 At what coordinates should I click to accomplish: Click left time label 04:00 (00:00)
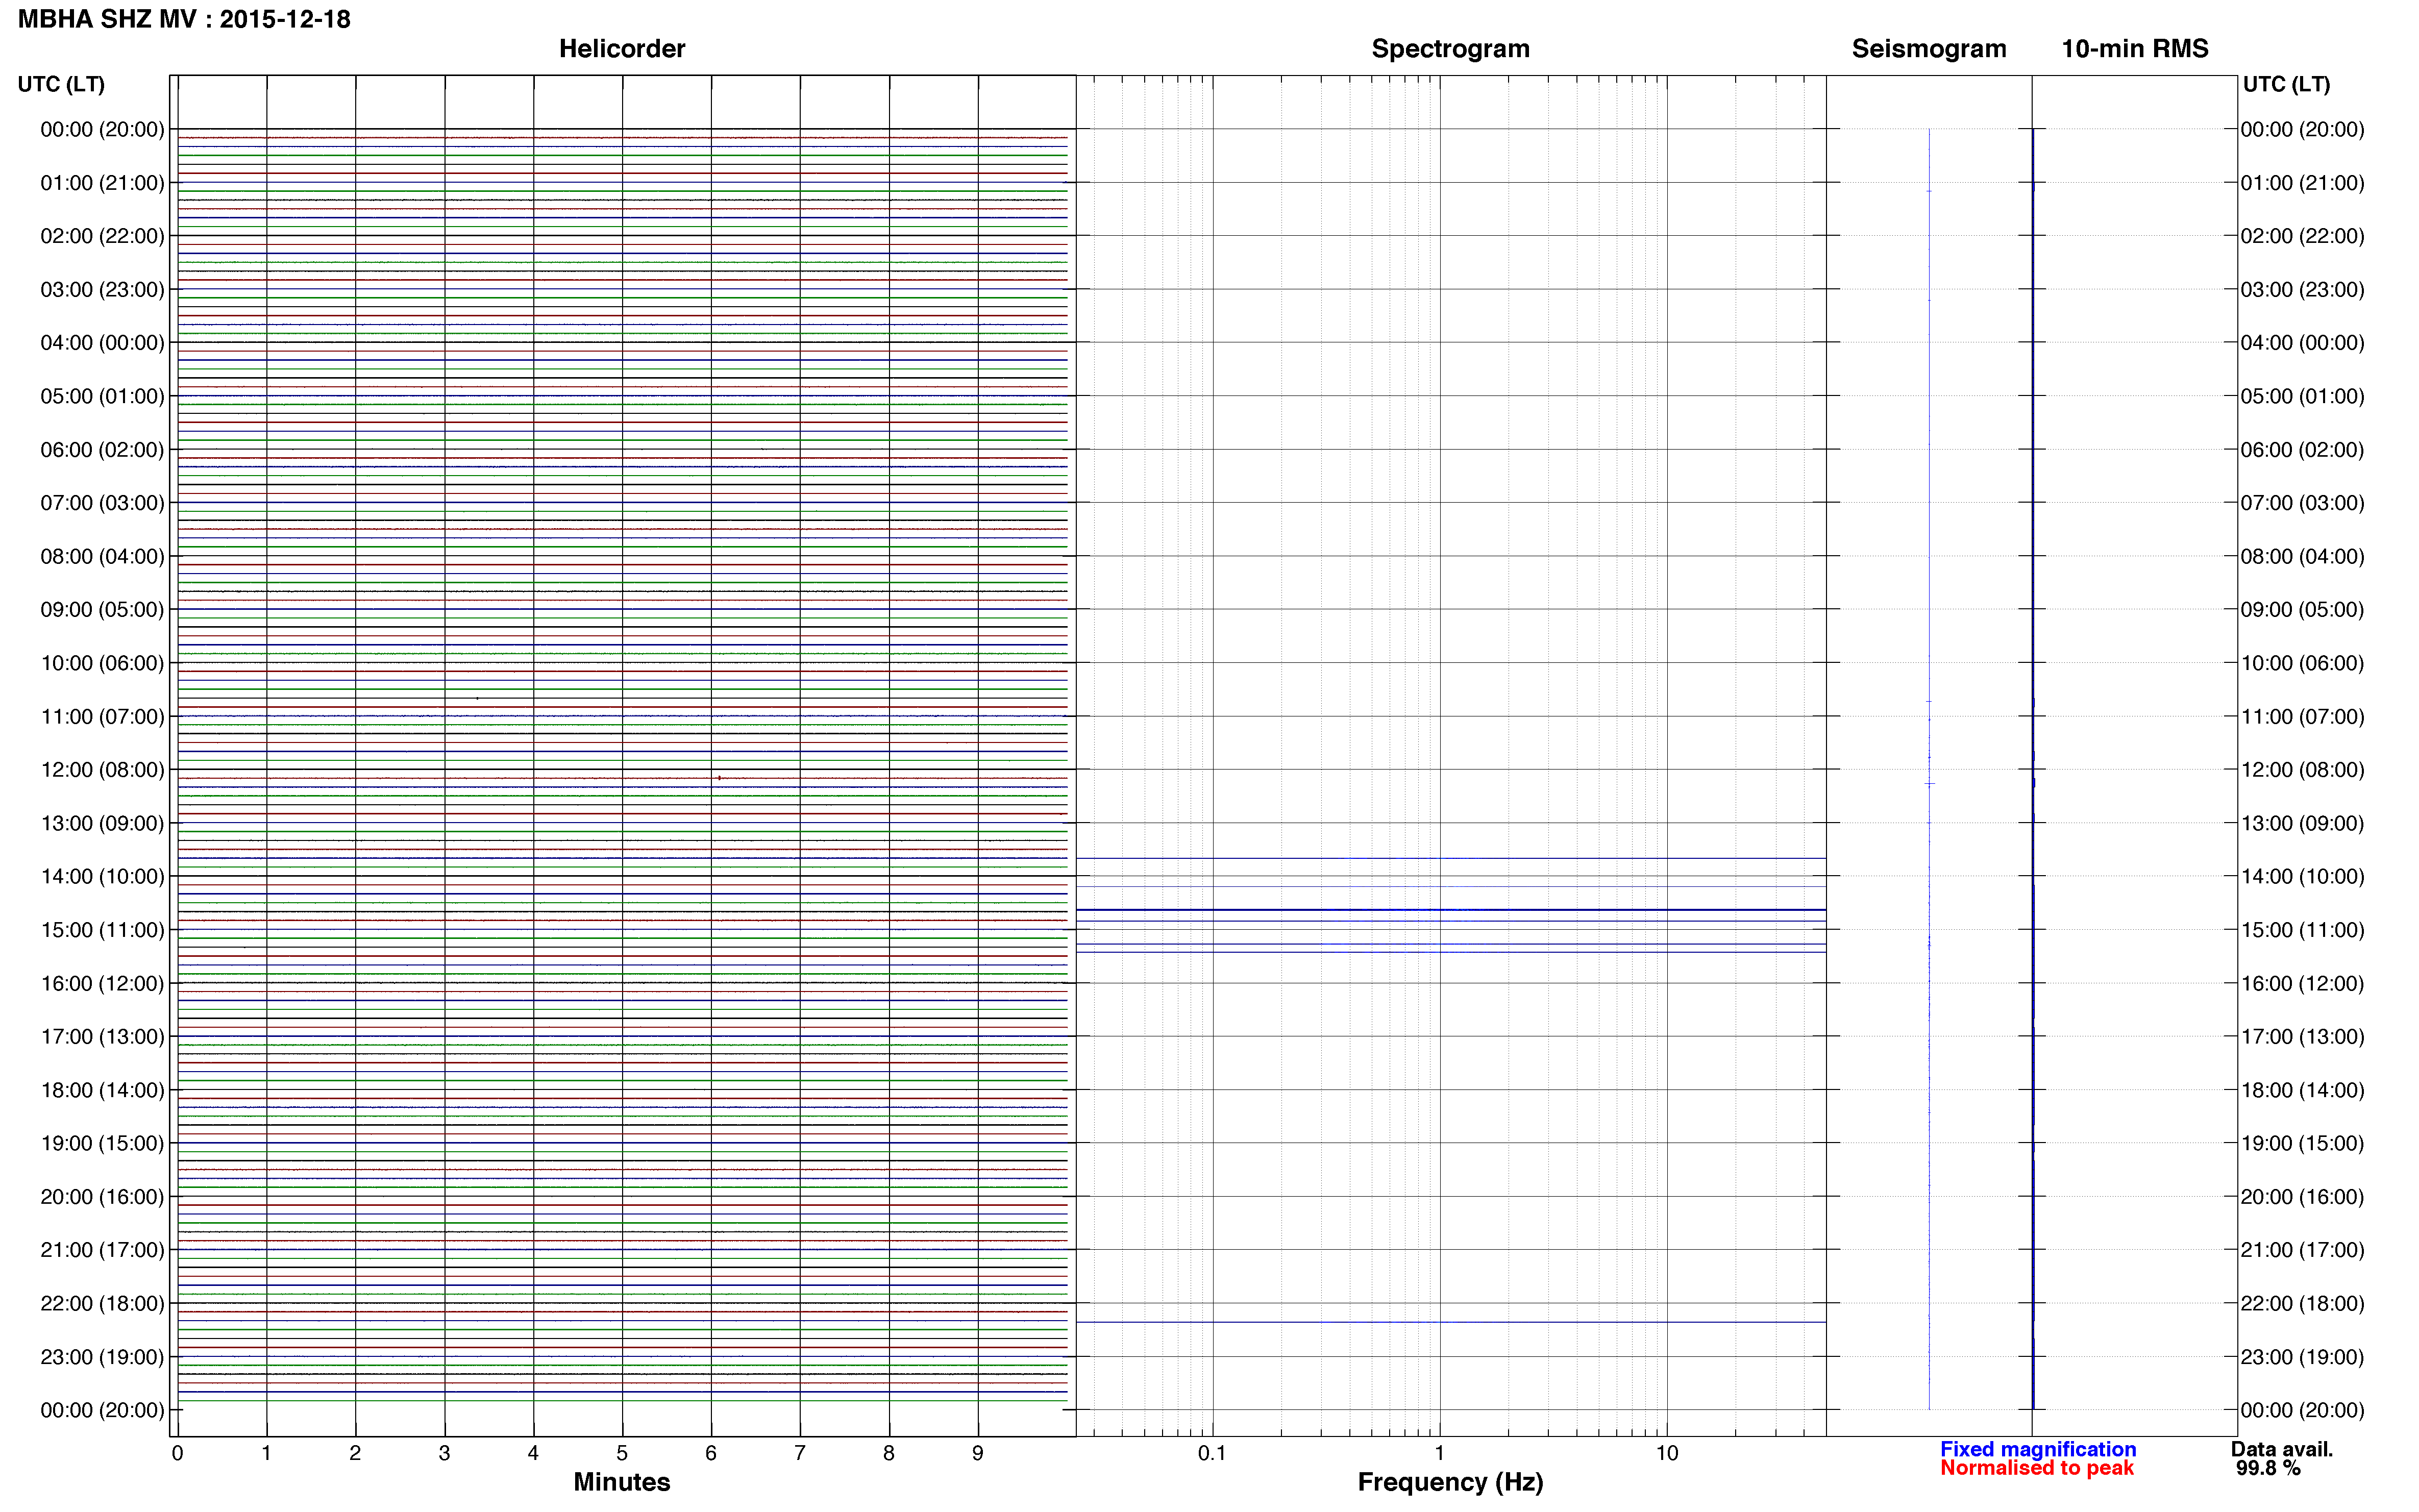pyautogui.click(x=102, y=343)
